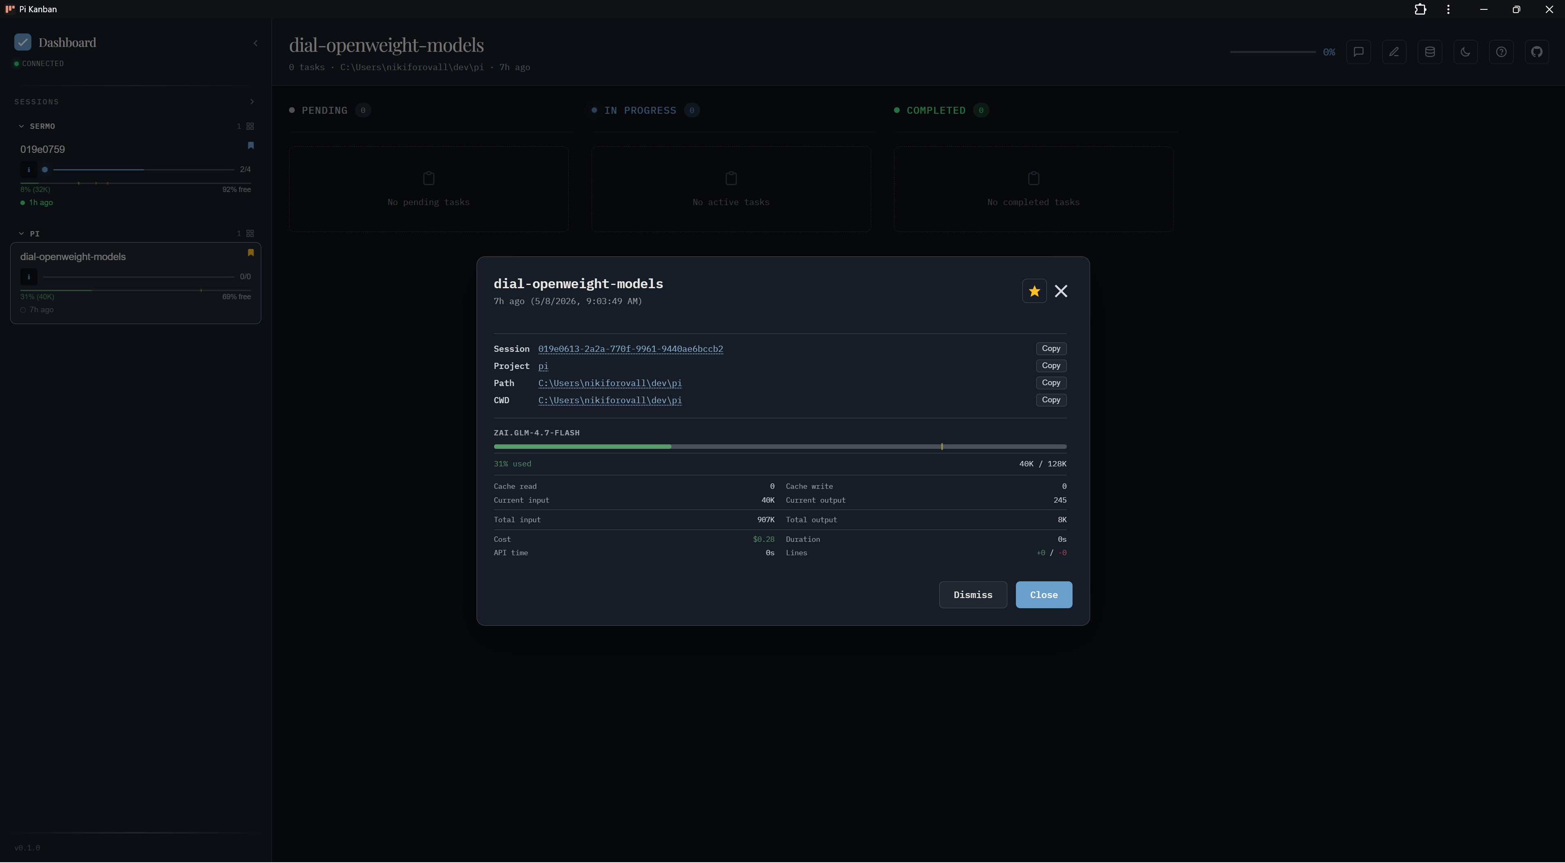Open the help question mark icon

click(x=1501, y=52)
